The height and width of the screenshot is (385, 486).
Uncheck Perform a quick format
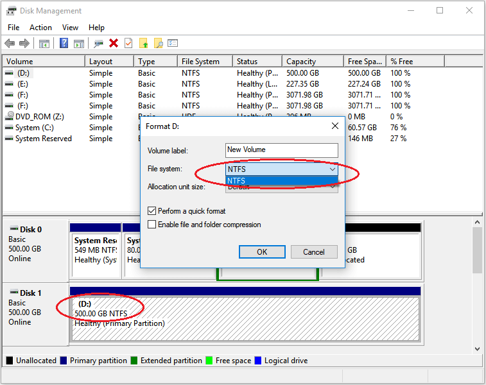pos(152,211)
